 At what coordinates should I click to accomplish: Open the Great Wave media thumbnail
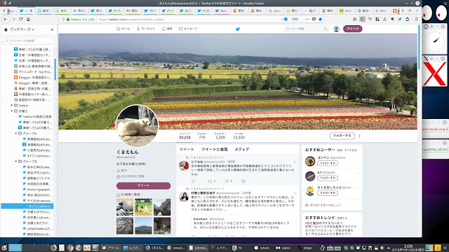[x=125, y=207]
